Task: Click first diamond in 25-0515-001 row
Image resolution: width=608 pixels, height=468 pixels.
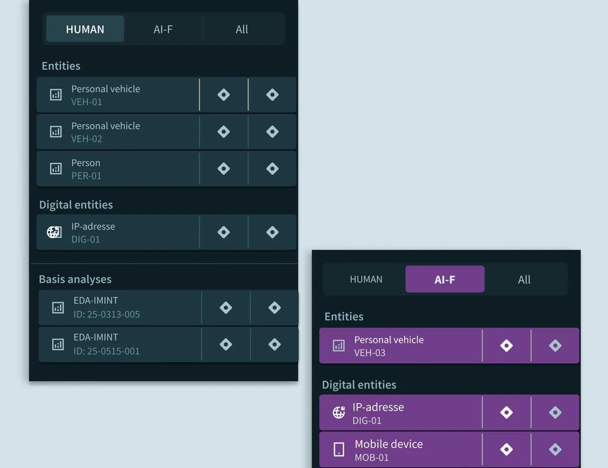Action: pos(226,344)
